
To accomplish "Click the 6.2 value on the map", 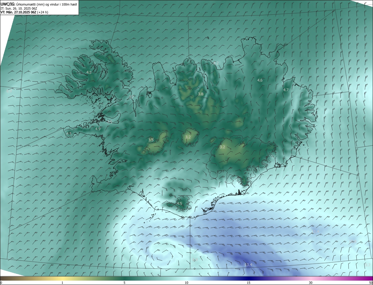I will coord(216,63).
